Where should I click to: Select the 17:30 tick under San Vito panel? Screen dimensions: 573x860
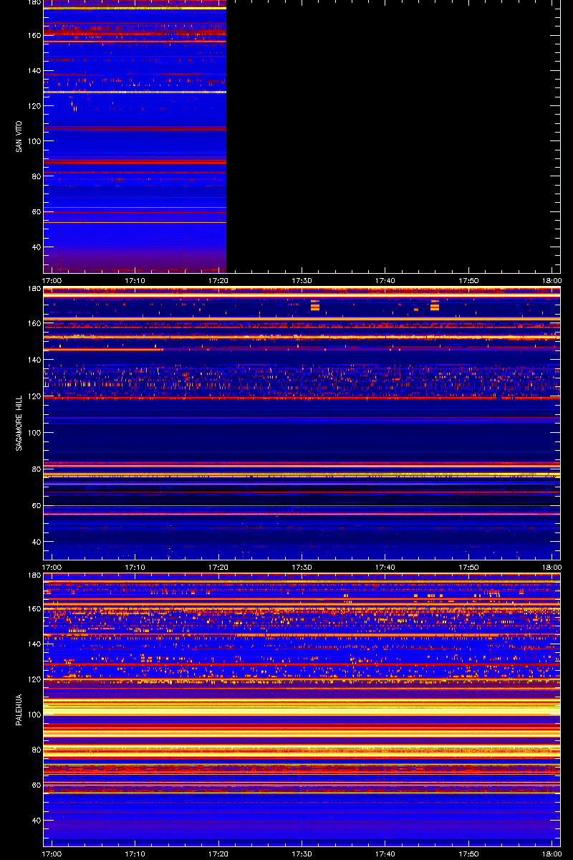[302, 281]
